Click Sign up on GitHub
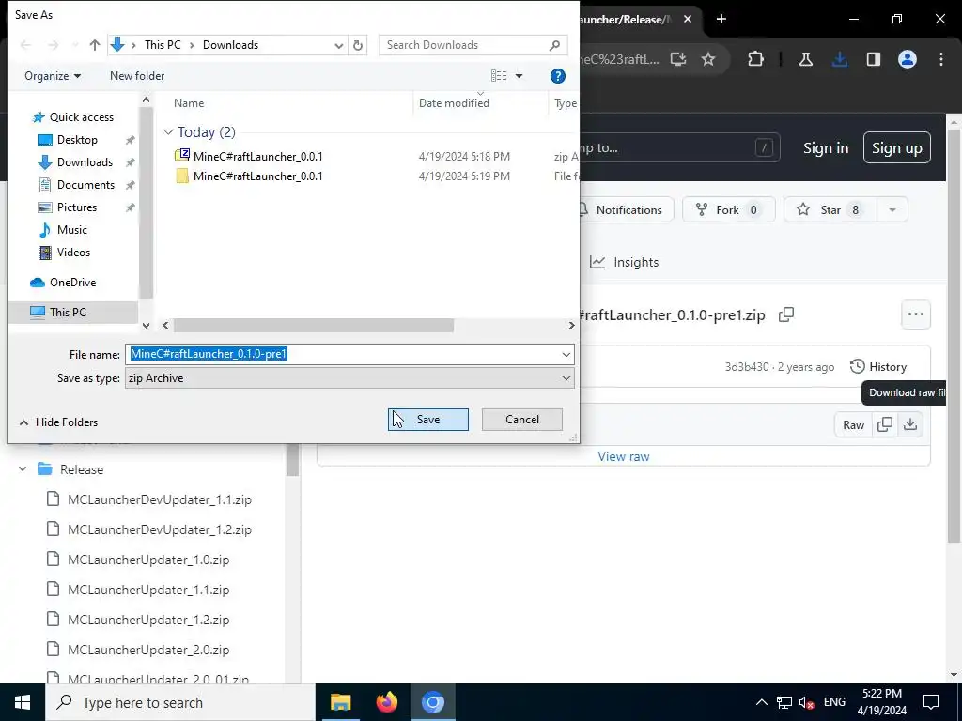This screenshot has height=721, width=962. [896, 147]
